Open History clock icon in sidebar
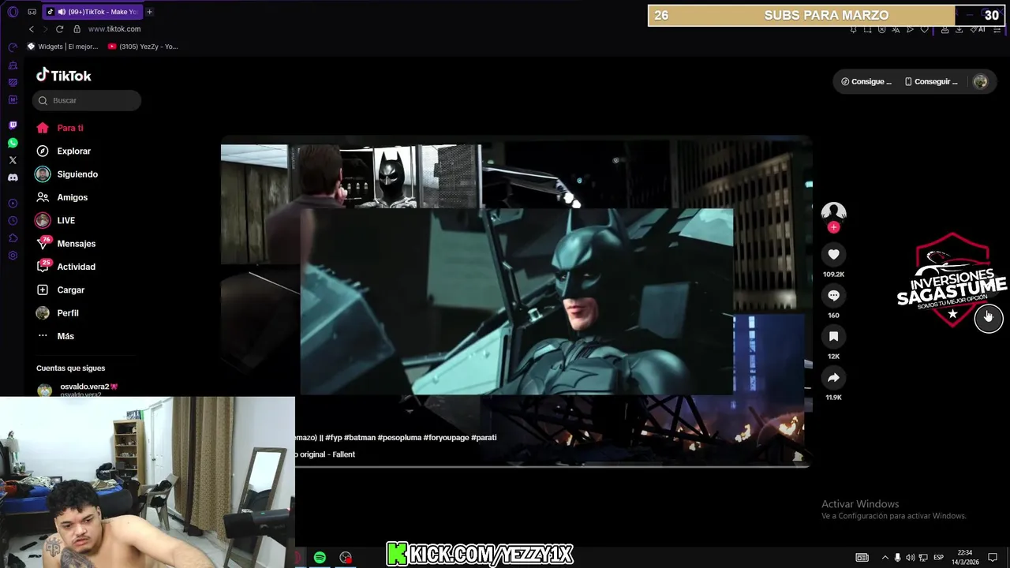 pos(13,221)
